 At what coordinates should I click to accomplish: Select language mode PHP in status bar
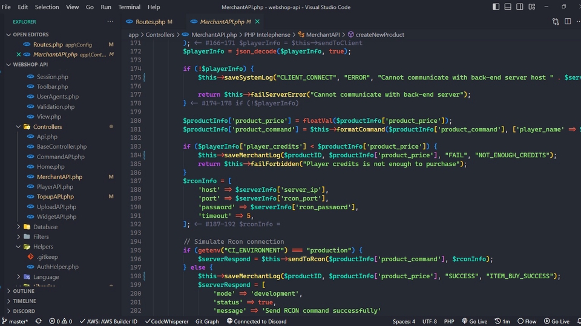click(x=449, y=322)
